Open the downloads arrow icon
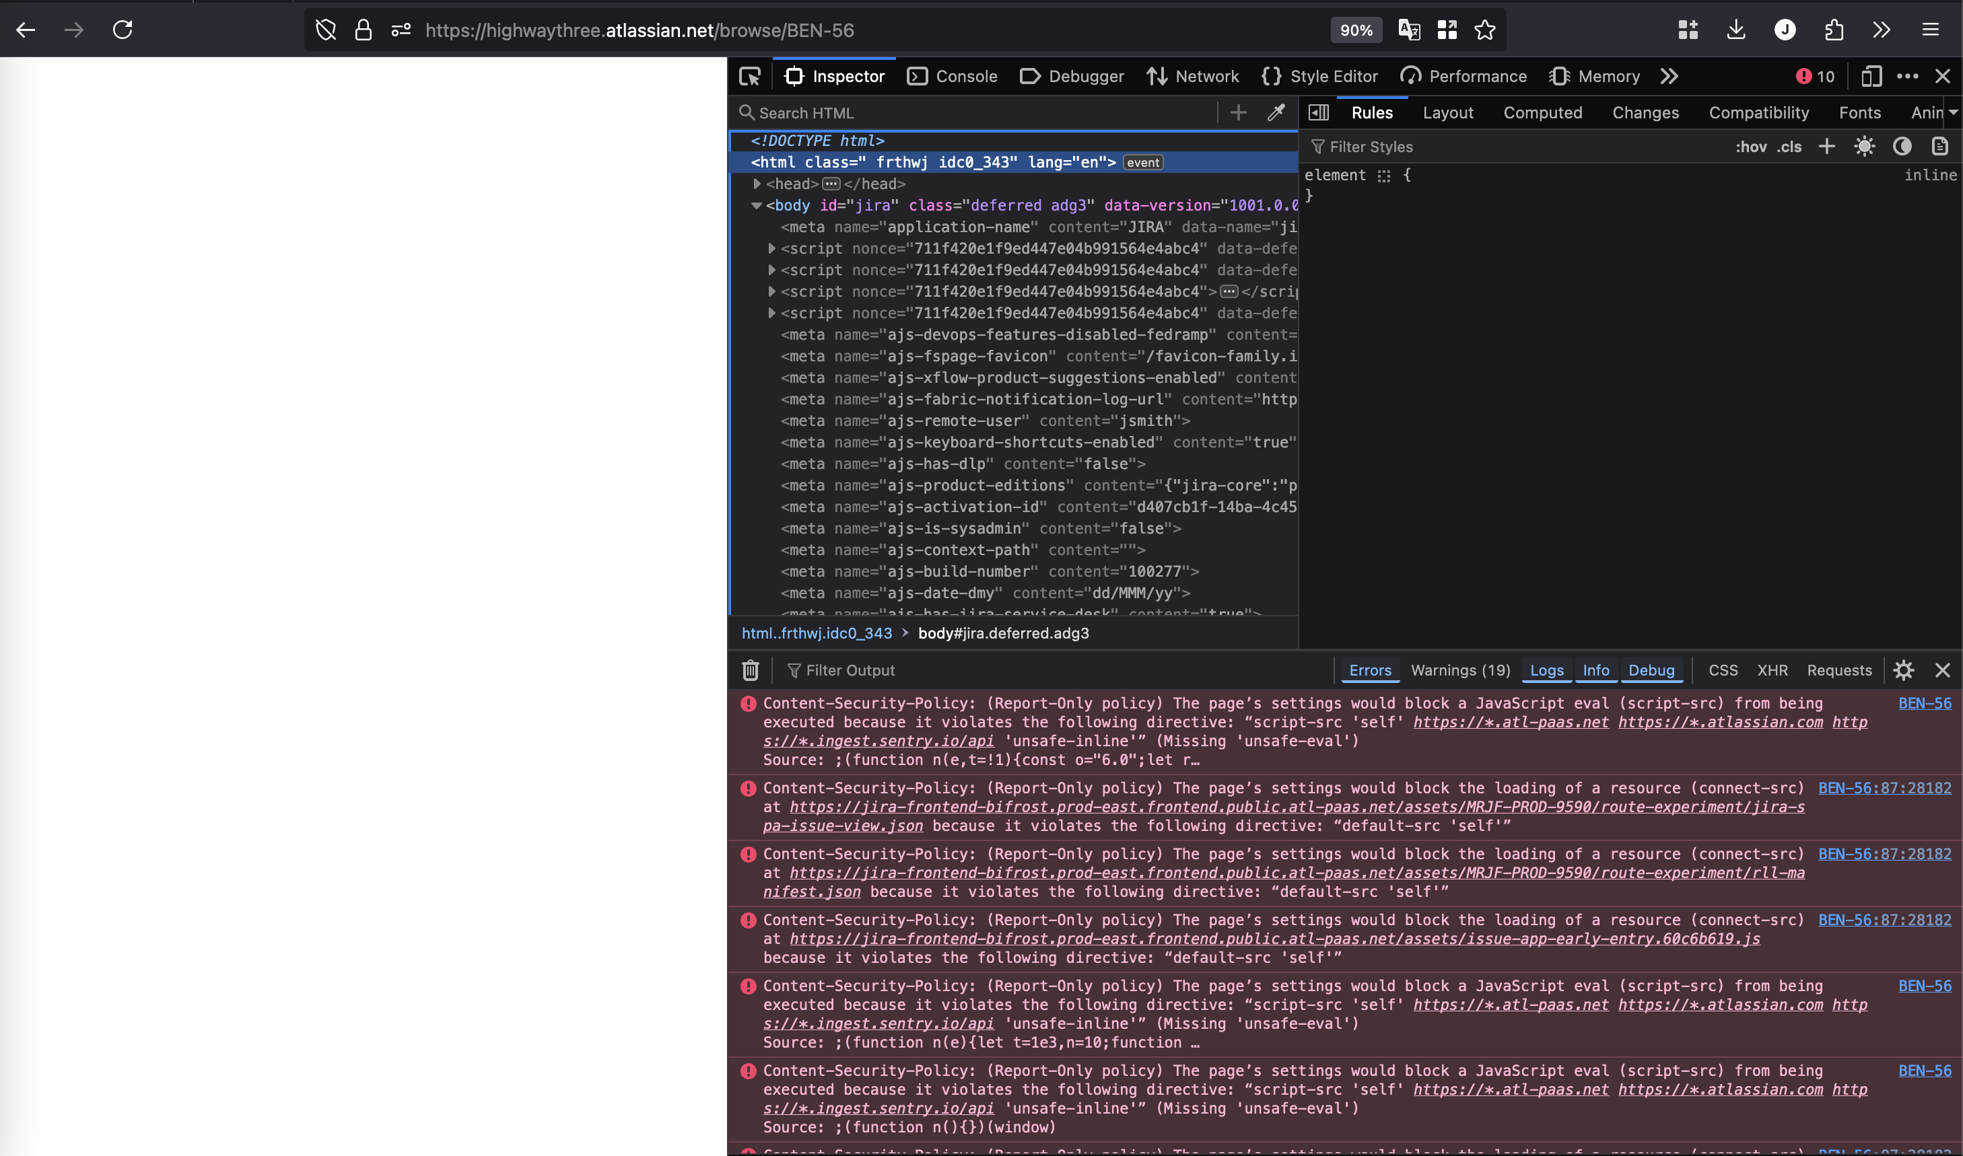The height and width of the screenshot is (1156, 1963). [1735, 30]
